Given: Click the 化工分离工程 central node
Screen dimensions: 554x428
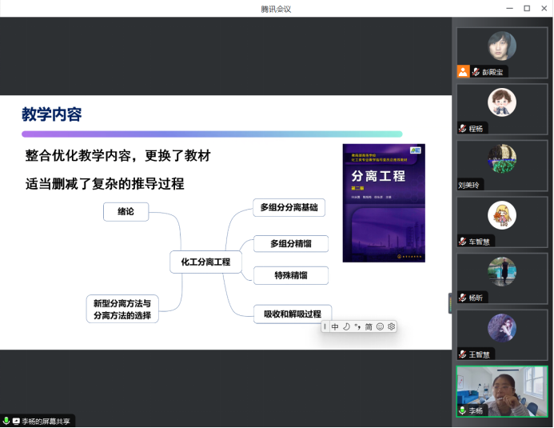Looking at the screenshot, I should tap(205, 262).
